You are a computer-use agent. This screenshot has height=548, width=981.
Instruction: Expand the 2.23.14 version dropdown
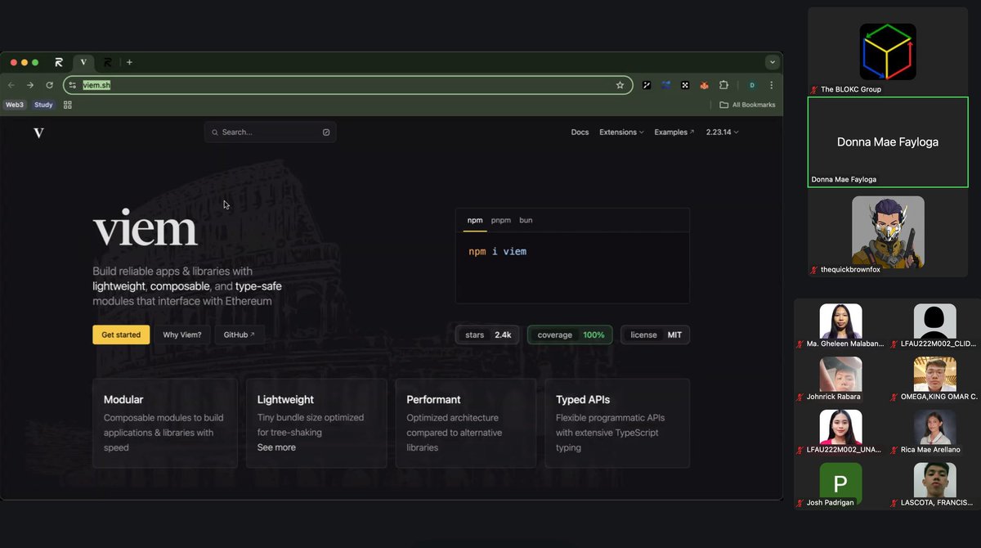722,132
